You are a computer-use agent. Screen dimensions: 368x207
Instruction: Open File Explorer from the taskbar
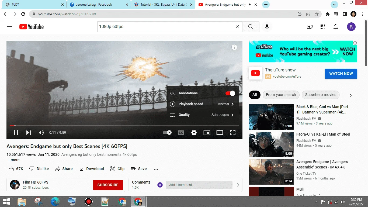tap(22, 202)
